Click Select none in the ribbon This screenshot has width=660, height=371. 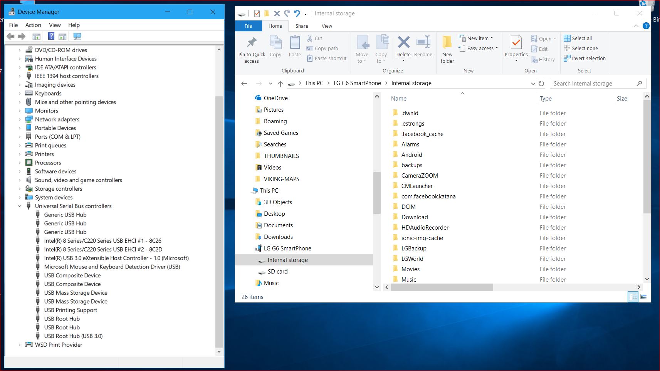click(581, 48)
